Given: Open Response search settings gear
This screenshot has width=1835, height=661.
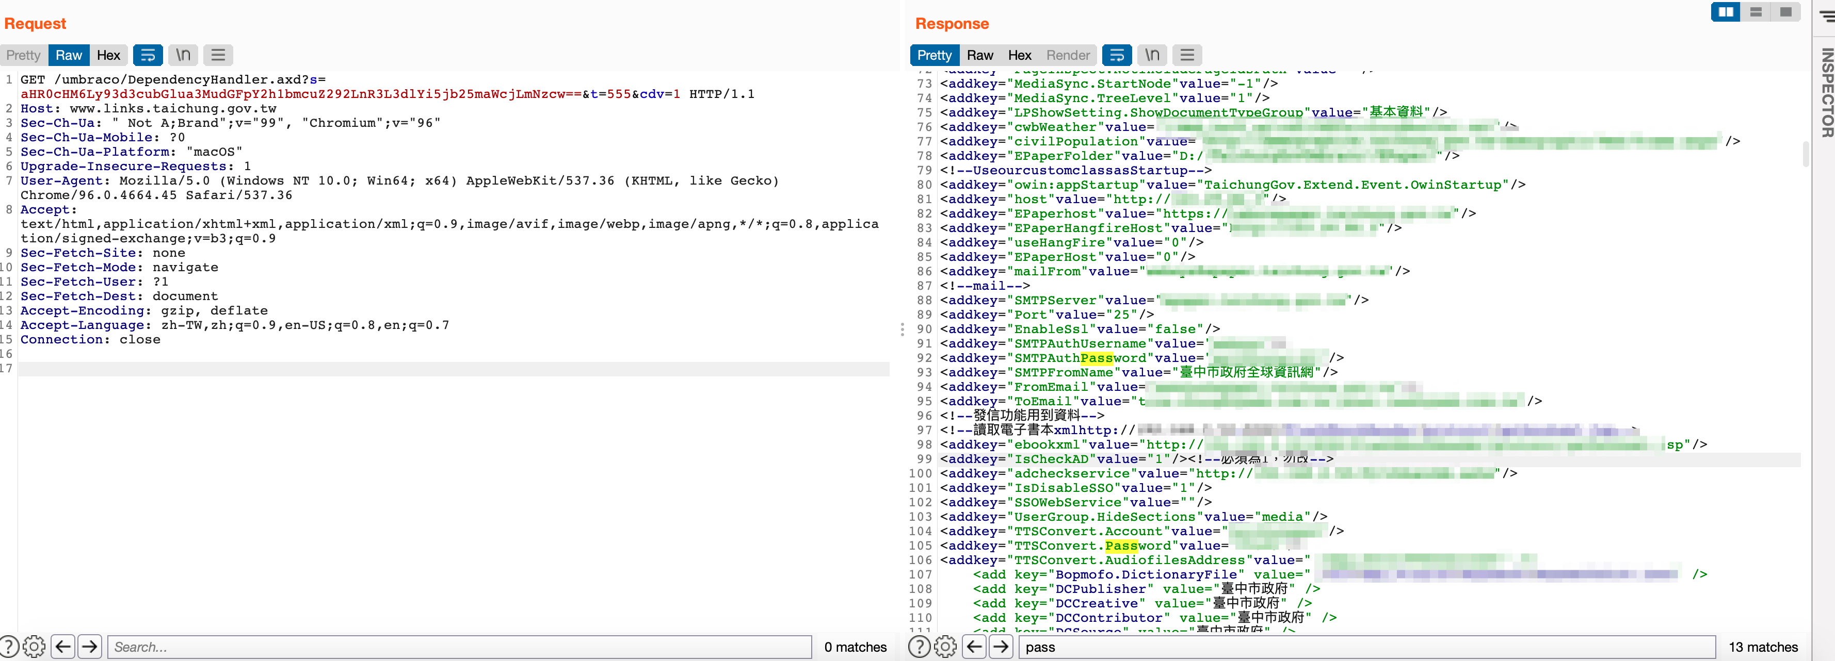Looking at the screenshot, I should [x=945, y=647].
